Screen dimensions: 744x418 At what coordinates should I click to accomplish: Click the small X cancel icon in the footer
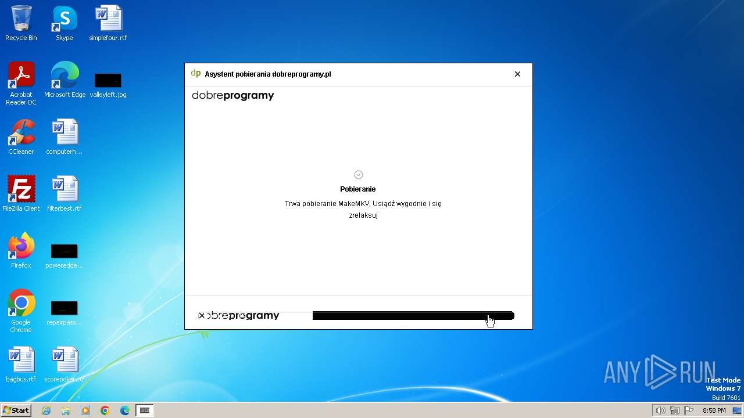pos(202,316)
